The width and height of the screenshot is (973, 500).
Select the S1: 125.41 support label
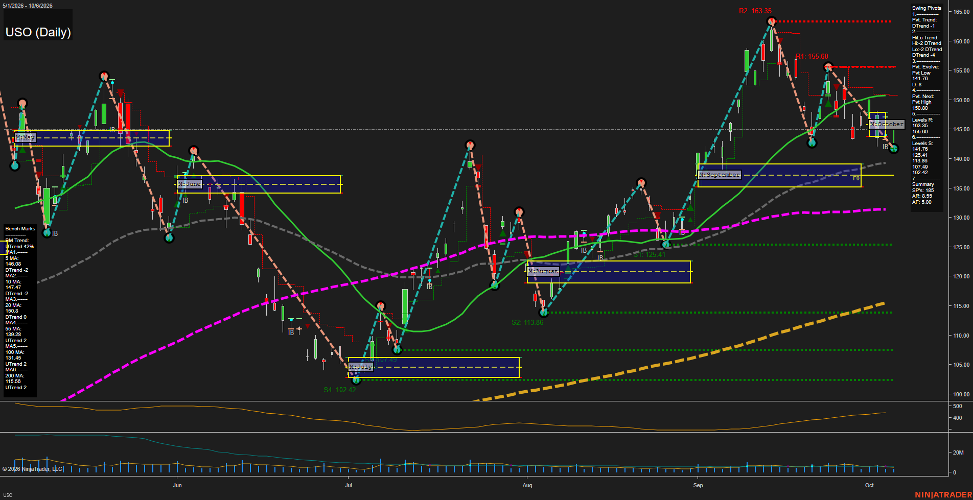(x=650, y=254)
